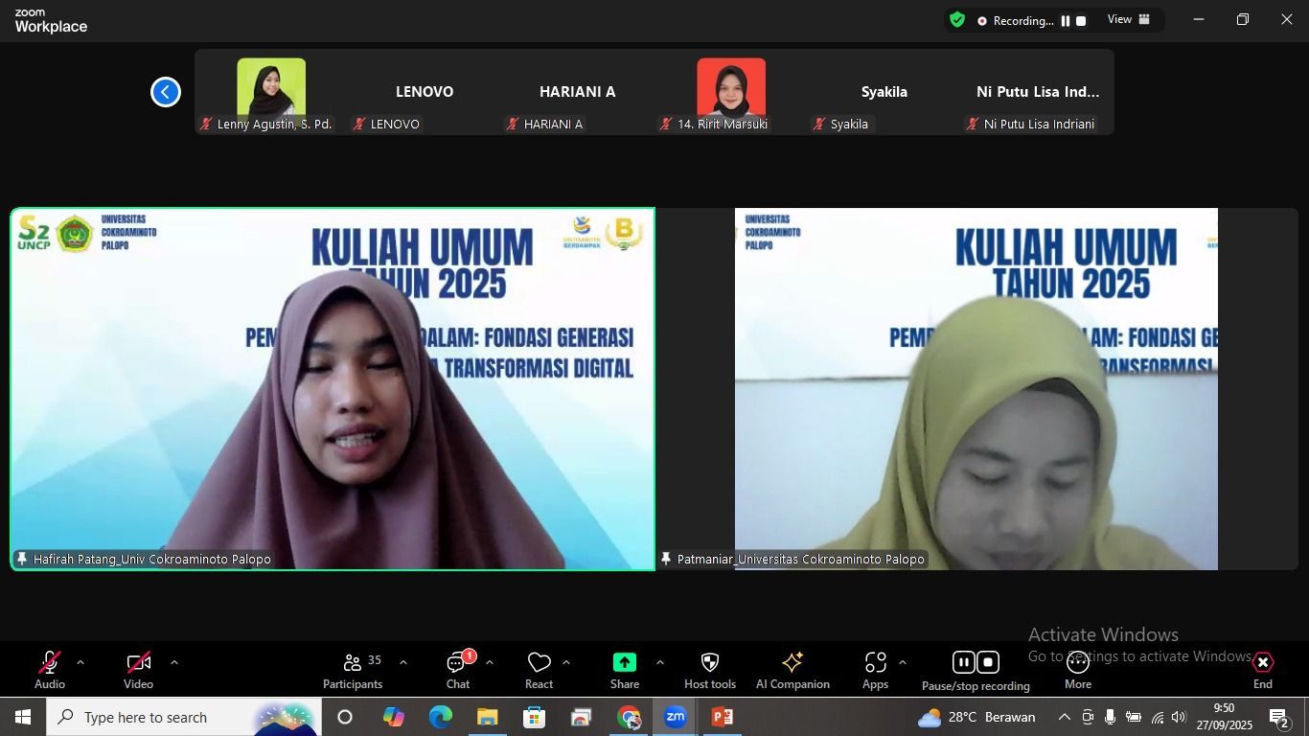This screenshot has height=736, width=1309.
Task: Expand the Share options arrow
Action: (x=659, y=662)
